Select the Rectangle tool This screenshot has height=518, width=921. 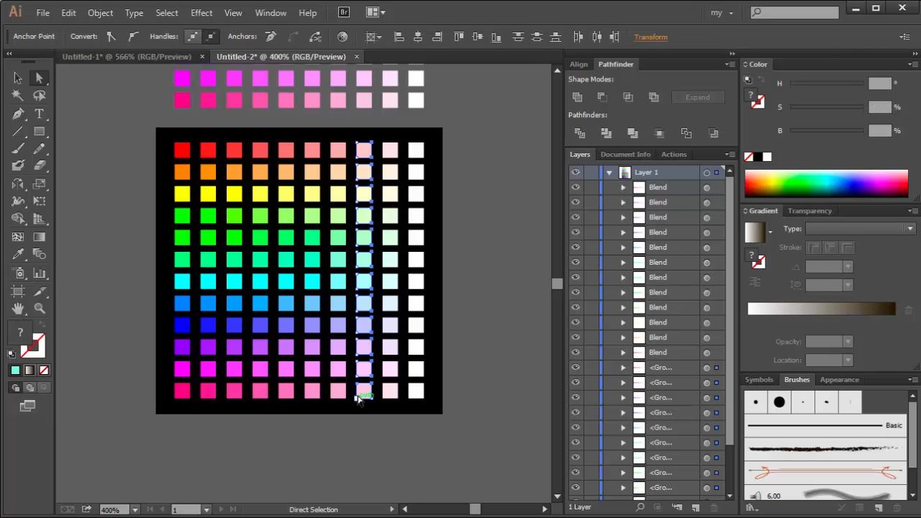tap(40, 132)
